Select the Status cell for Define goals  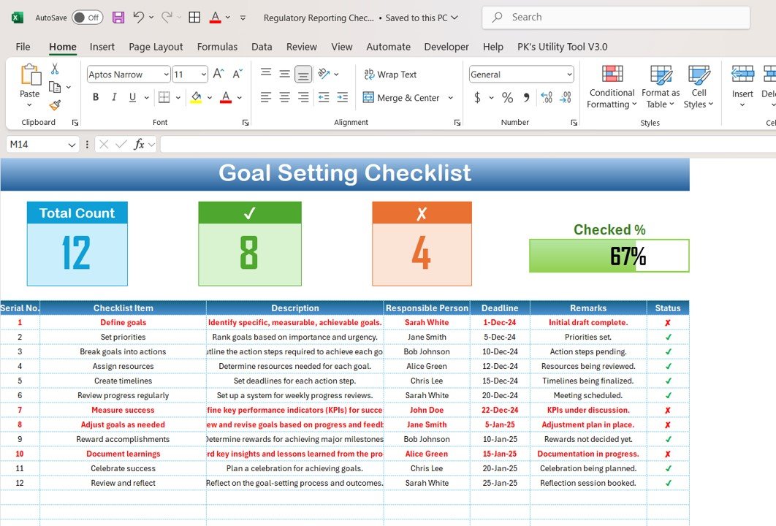tap(668, 323)
